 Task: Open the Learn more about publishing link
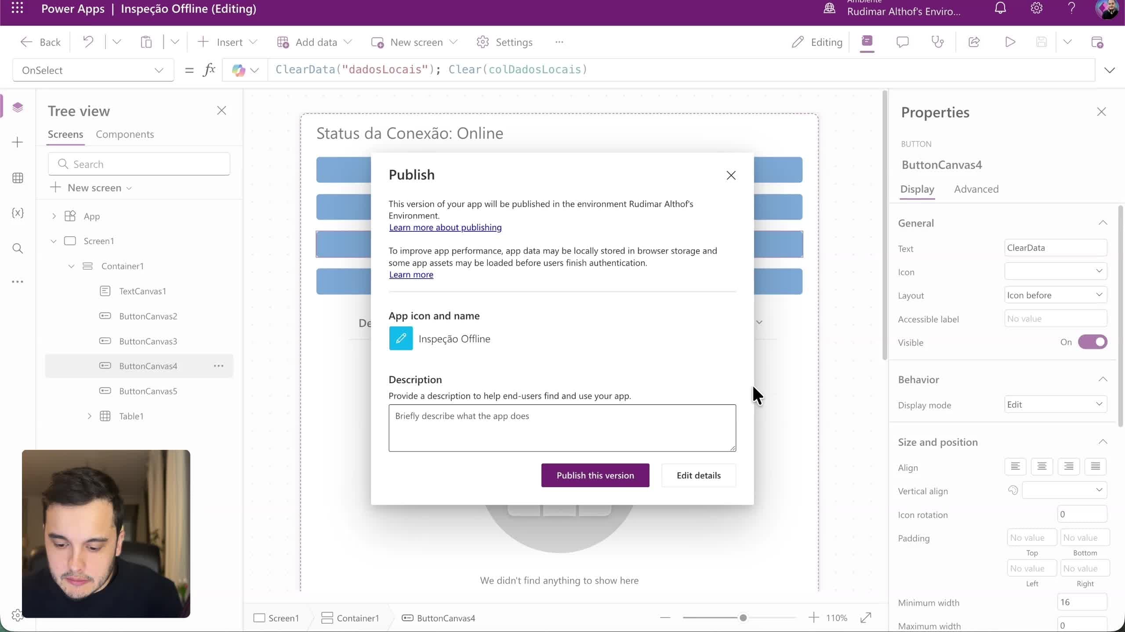[x=445, y=227]
